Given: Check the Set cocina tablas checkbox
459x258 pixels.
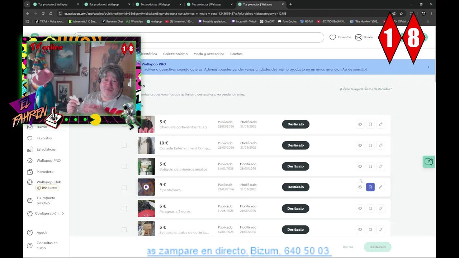Looking at the screenshot, I should click(124, 230).
